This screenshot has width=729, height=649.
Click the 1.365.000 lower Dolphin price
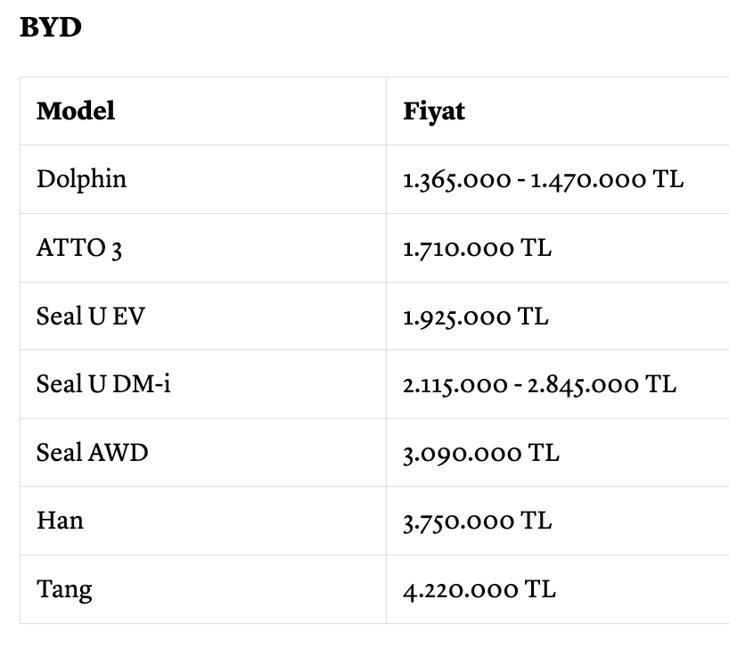456,179
